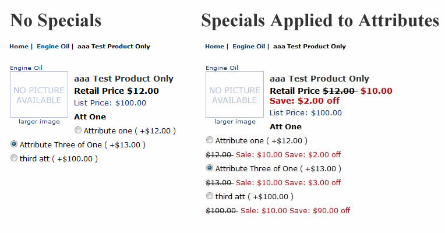Select left 'Attribute one (+$12.00)' radio button

click(x=78, y=130)
